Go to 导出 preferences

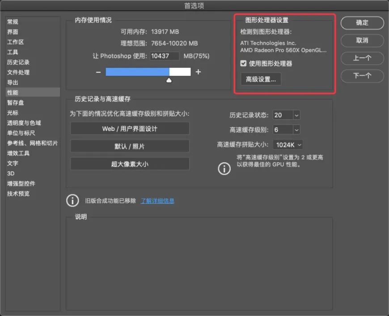(x=33, y=83)
